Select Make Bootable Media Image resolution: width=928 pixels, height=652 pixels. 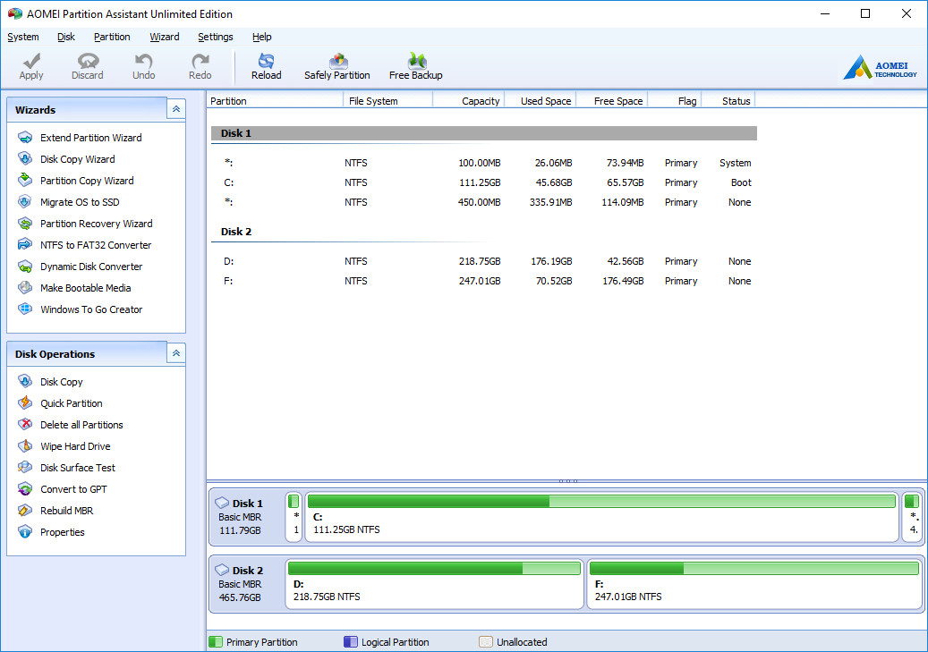[x=86, y=288]
